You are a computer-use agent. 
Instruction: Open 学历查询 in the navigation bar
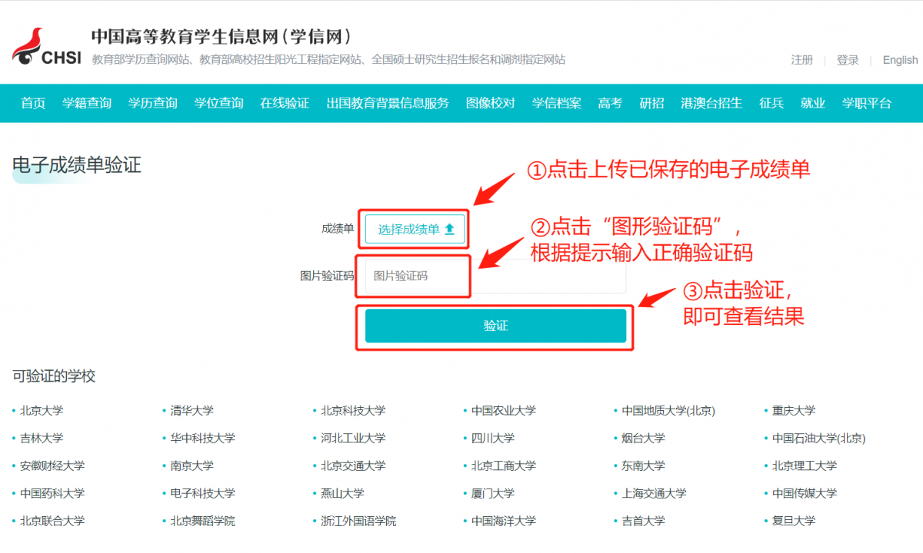[x=153, y=103]
